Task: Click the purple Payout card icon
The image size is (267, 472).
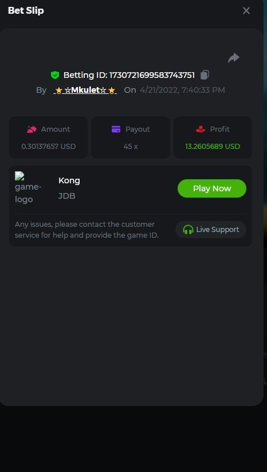Action: (116, 129)
